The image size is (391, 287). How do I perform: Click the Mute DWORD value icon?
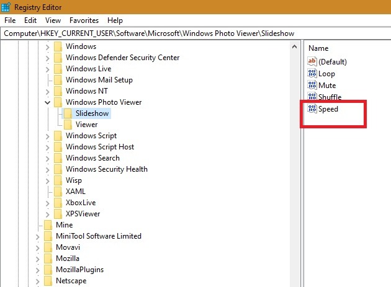point(312,86)
